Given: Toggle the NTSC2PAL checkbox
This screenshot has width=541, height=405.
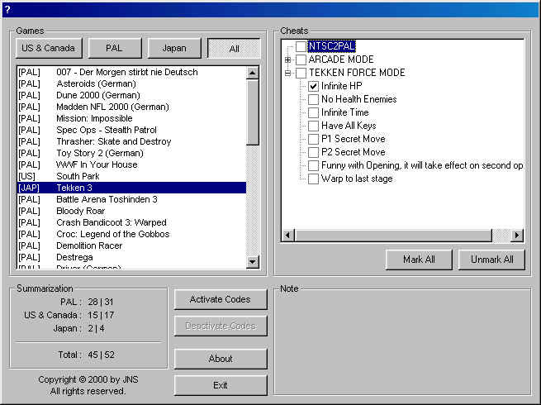Looking at the screenshot, I should [301, 46].
